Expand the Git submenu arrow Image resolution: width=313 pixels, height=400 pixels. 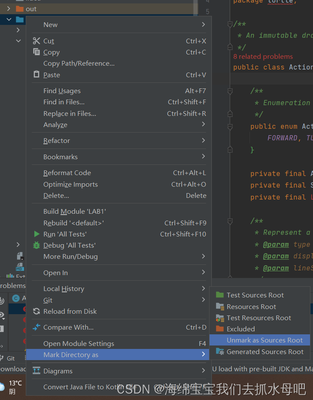point(204,300)
